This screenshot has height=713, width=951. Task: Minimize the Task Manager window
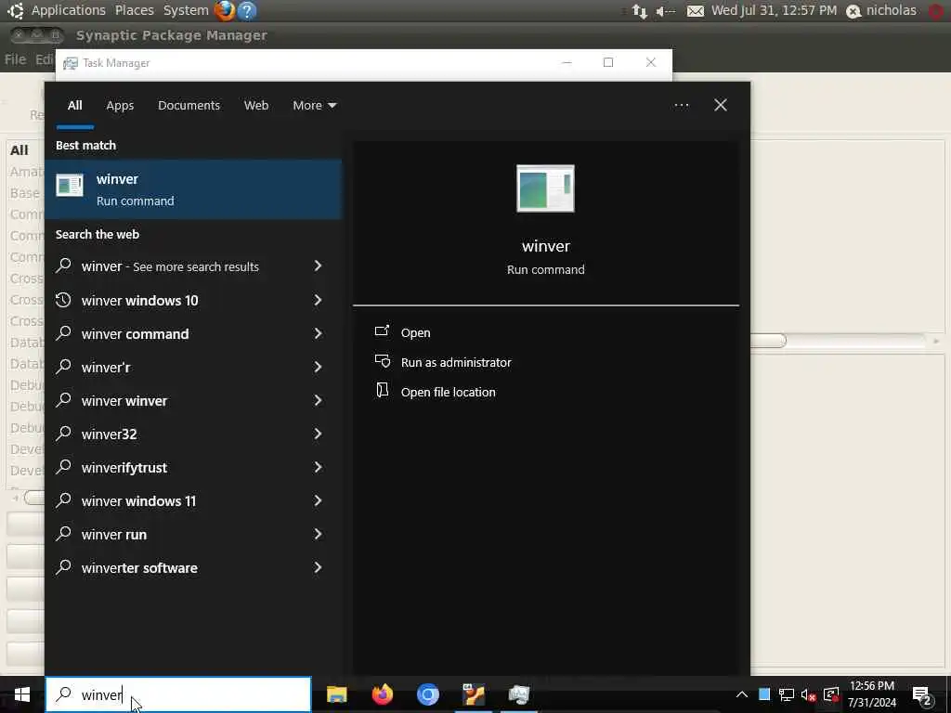[567, 62]
